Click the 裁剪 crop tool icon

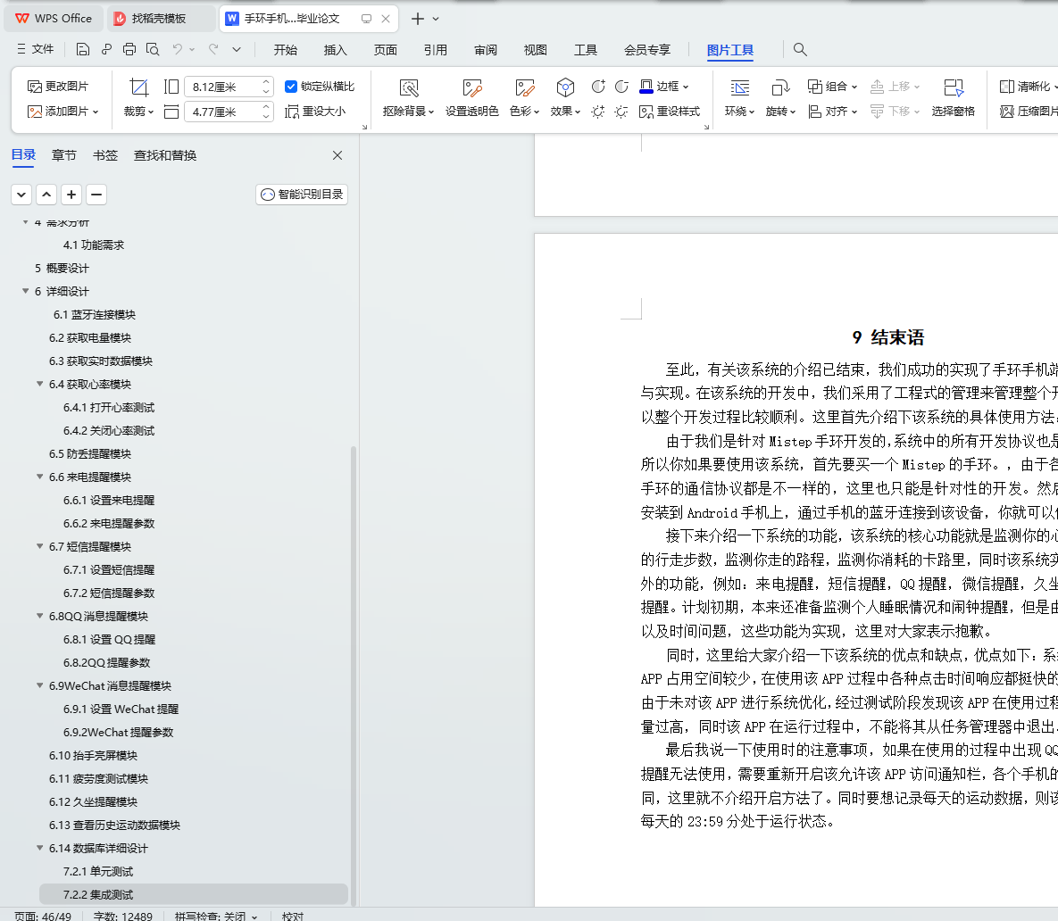[x=138, y=87]
